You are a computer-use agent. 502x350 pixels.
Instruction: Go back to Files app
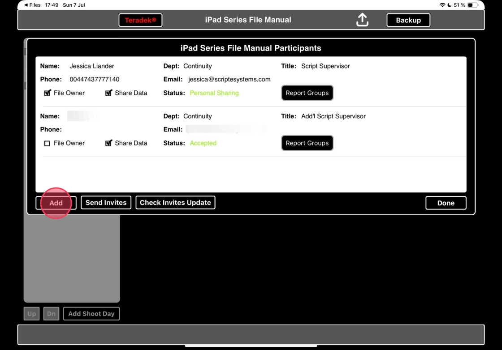pyautogui.click(x=32, y=5)
